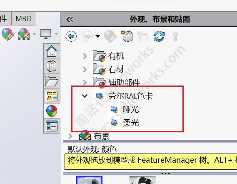
Task: Select the Appearances color ball task pane tab
Action: 52,111
